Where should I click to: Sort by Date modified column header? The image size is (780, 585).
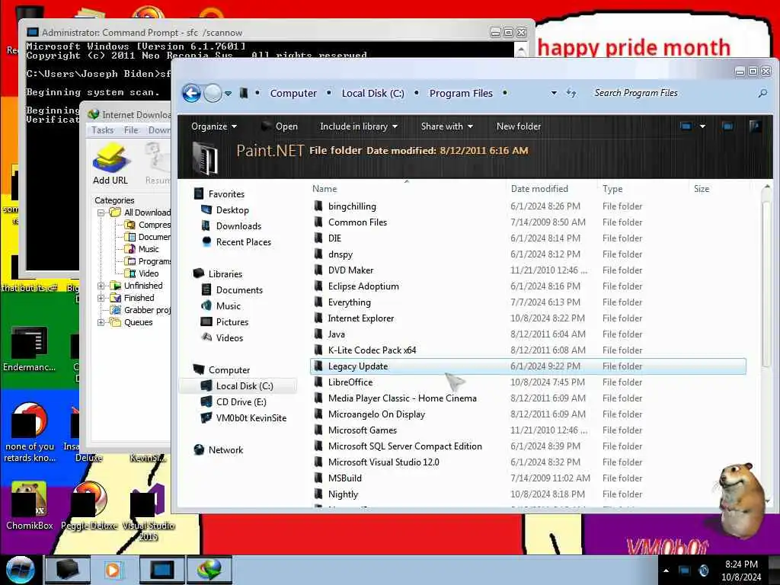click(539, 189)
